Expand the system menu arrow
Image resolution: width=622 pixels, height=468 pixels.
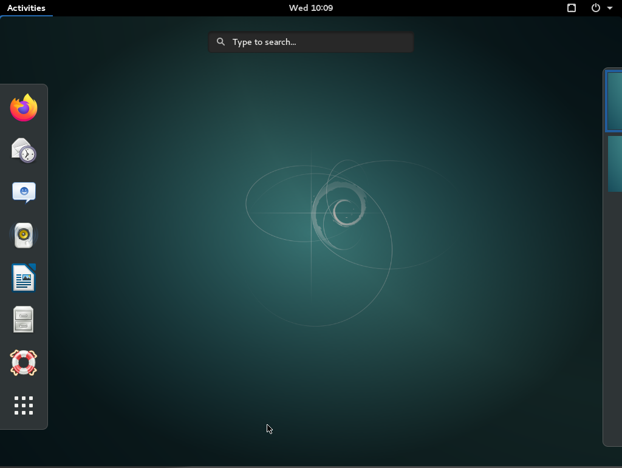coord(610,8)
